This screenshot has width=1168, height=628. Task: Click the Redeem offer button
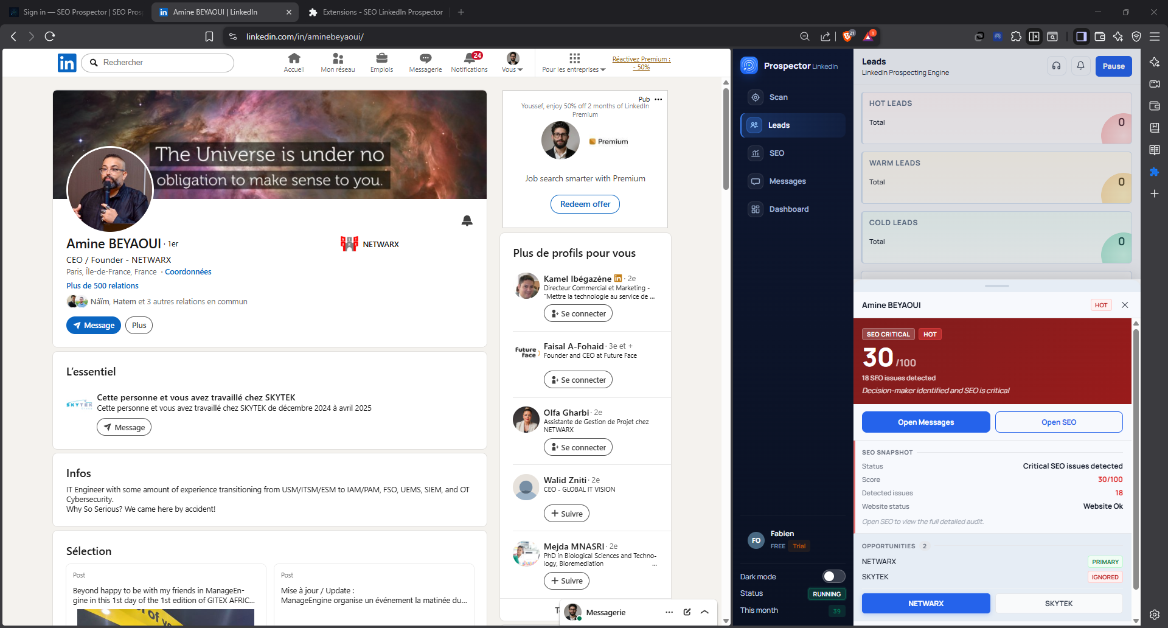click(x=585, y=204)
